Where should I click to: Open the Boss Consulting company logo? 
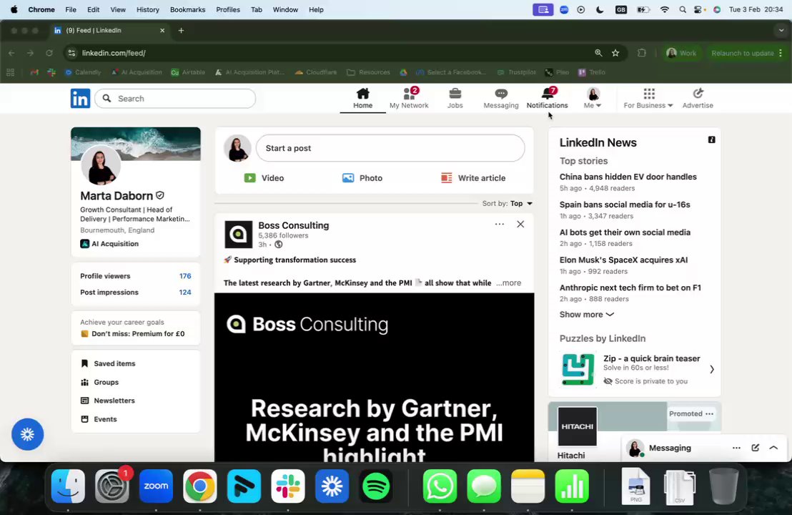click(239, 235)
